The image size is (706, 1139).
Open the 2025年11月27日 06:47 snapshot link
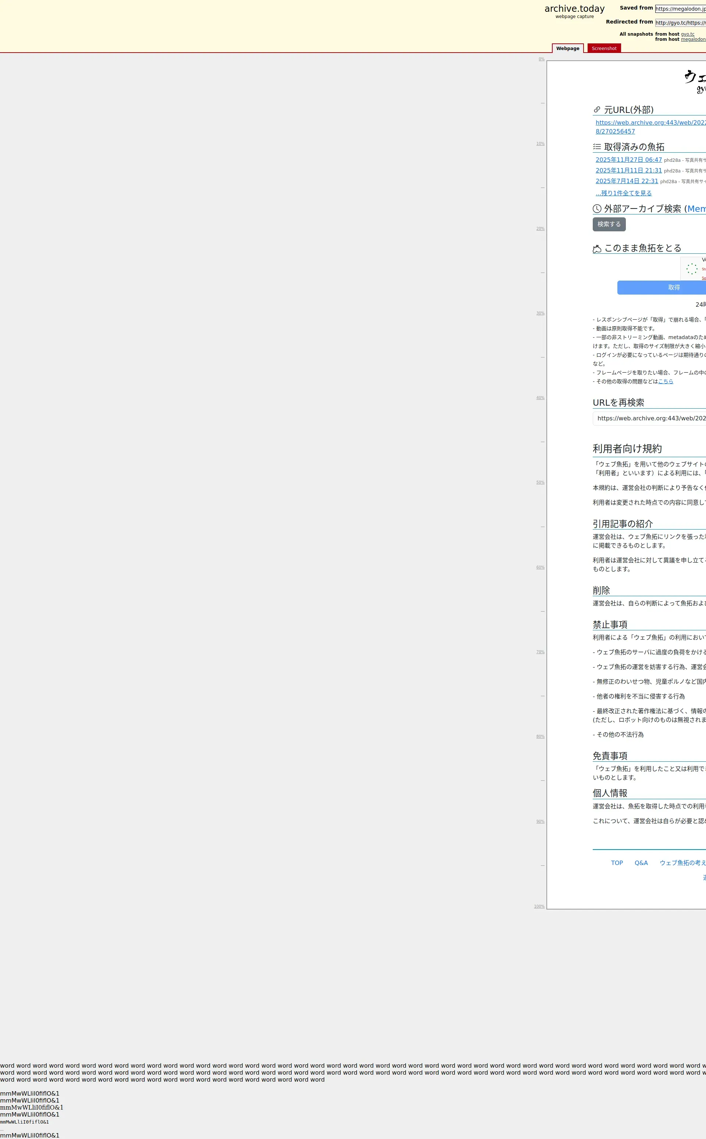click(628, 160)
